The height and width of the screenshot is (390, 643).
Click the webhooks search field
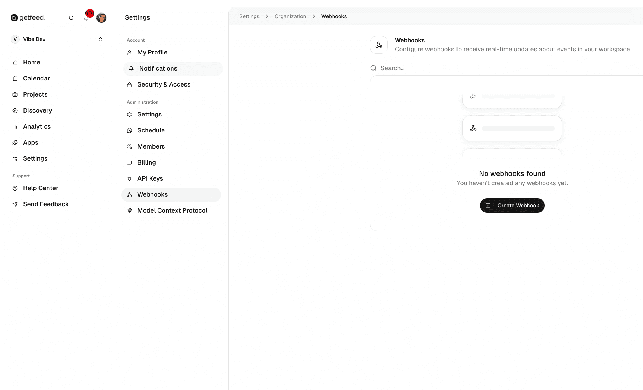pyautogui.click(x=427, y=68)
